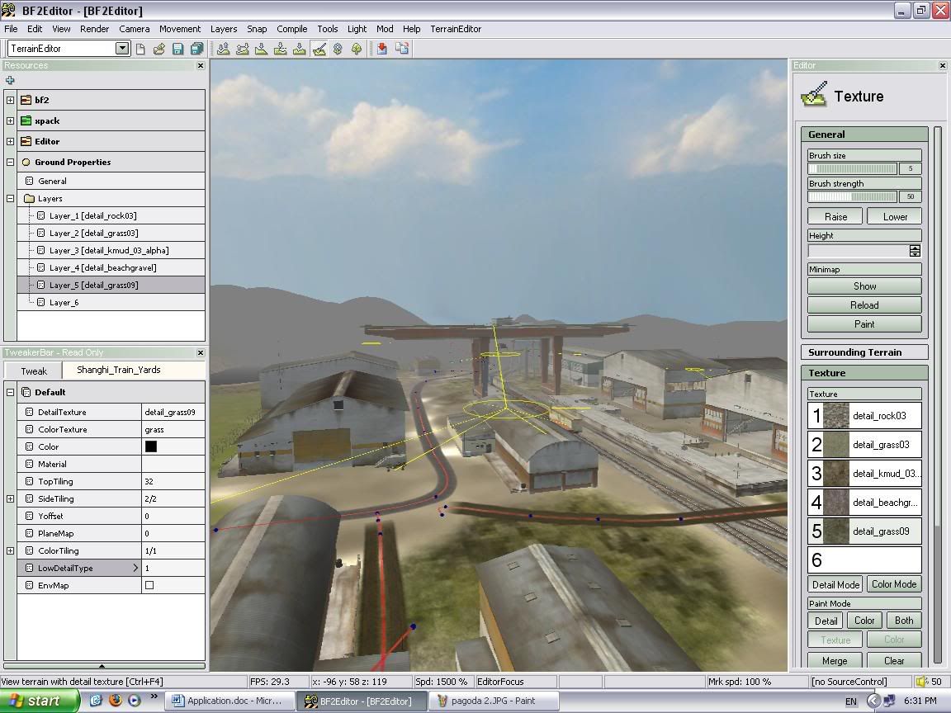Image resolution: width=951 pixels, height=713 pixels.
Task: Click the open file toolbar icon
Action: point(158,49)
